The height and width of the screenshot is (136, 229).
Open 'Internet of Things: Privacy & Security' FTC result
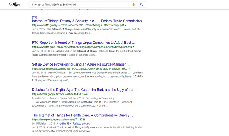tap(87, 21)
